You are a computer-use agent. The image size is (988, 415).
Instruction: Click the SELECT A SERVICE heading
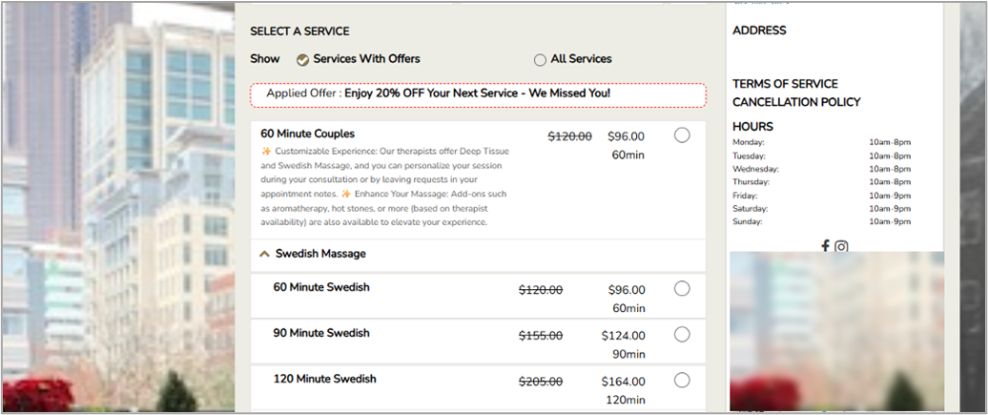tap(299, 31)
